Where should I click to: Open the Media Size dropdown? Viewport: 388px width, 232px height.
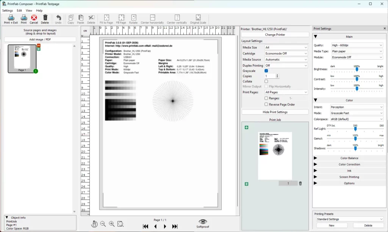click(x=286, y=47)
